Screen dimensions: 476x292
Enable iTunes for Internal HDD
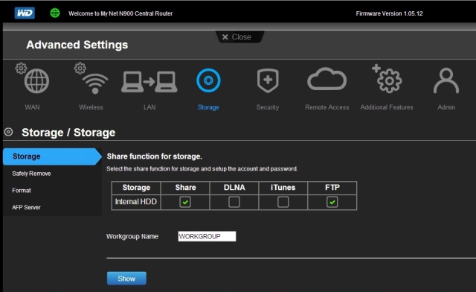[283, 202]
